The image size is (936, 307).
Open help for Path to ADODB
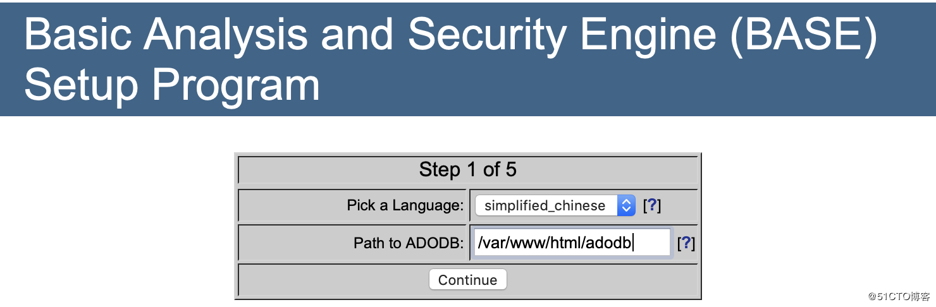(686, 243)
